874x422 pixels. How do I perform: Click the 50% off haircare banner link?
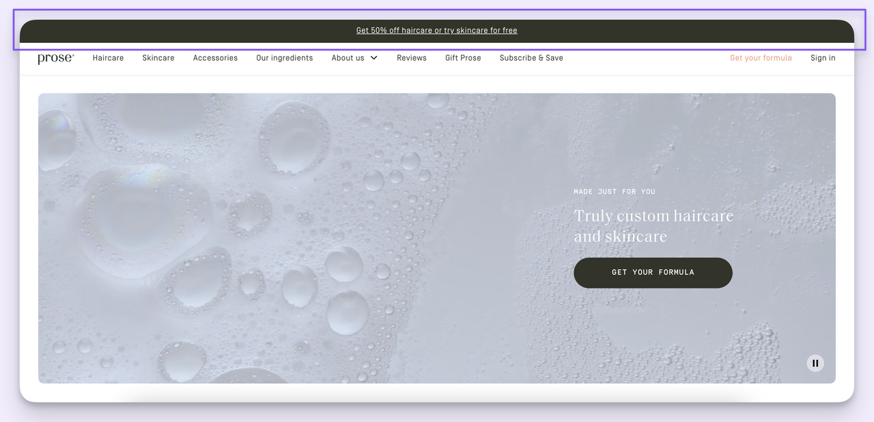coord(437,31)
